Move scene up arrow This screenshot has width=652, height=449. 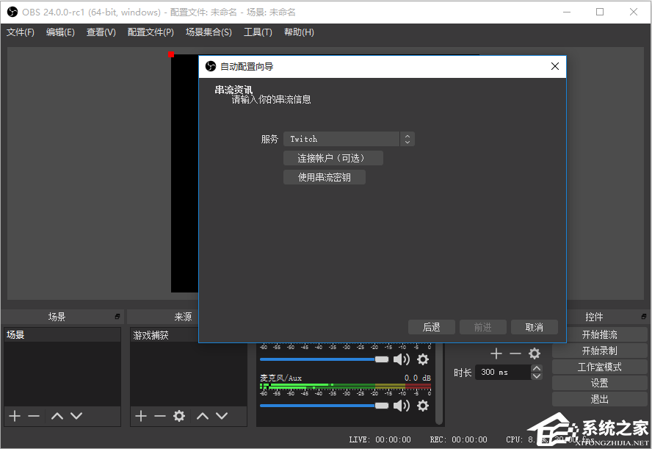57,416
